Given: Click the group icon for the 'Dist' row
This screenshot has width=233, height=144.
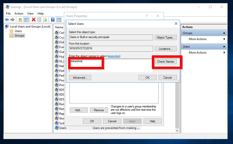Looking at the screenshot, I should pyautogui.click(x=57, y=42).
